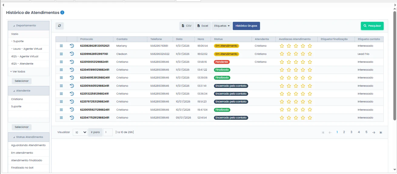This screenshot has height=174, width=397.
Task: View history icon for Cledson's row
Action: coord(72,54)
